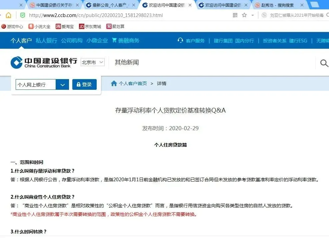329x238 pixels.
Task: Click the site search magnifier icon
Action: [x=324, y=63]
